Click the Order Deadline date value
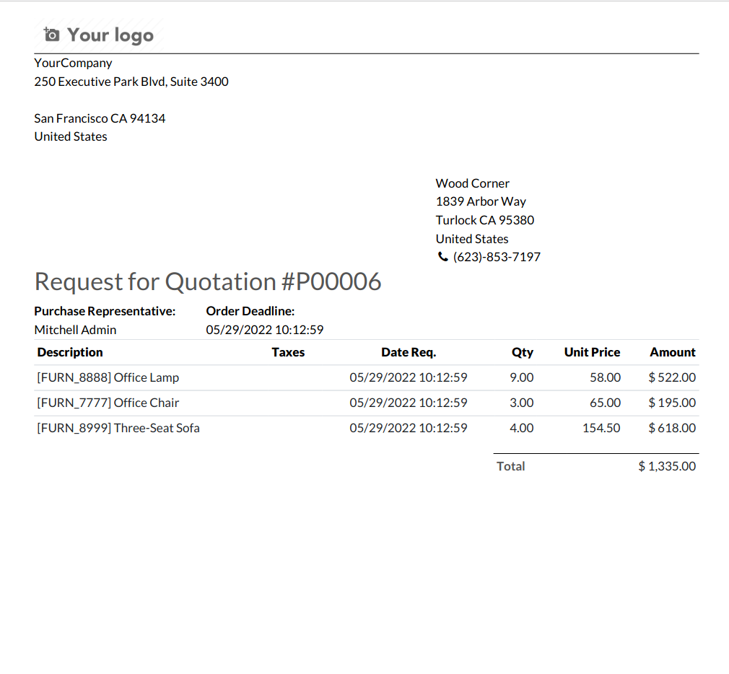The width and height of the screenshot is (729, 674). [x=264, y=330]
